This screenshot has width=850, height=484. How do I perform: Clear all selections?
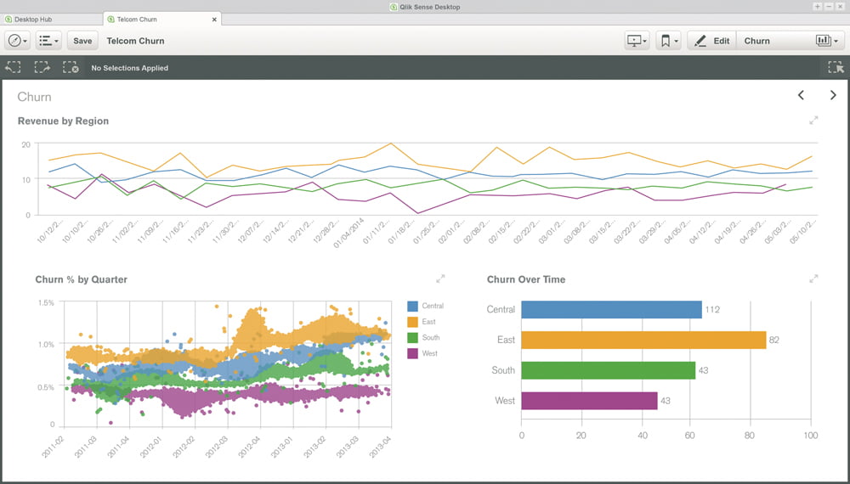click(71, 68)
